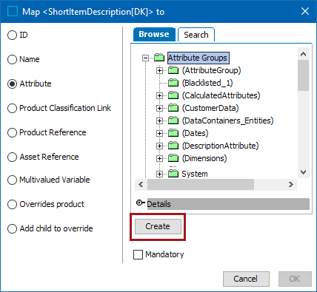Click the horizontal scrollbar right arrow
Screen dimensions: 317x292
[291, 184]
